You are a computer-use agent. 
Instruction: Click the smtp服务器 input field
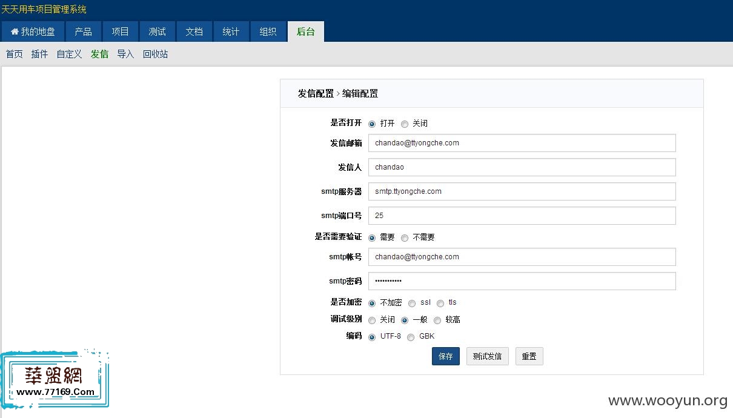coord(522,191)
